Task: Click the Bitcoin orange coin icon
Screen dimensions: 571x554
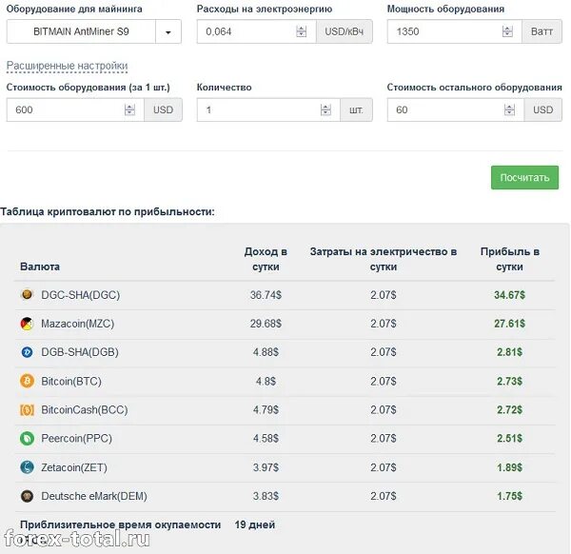Action: (x=27, y=381)
